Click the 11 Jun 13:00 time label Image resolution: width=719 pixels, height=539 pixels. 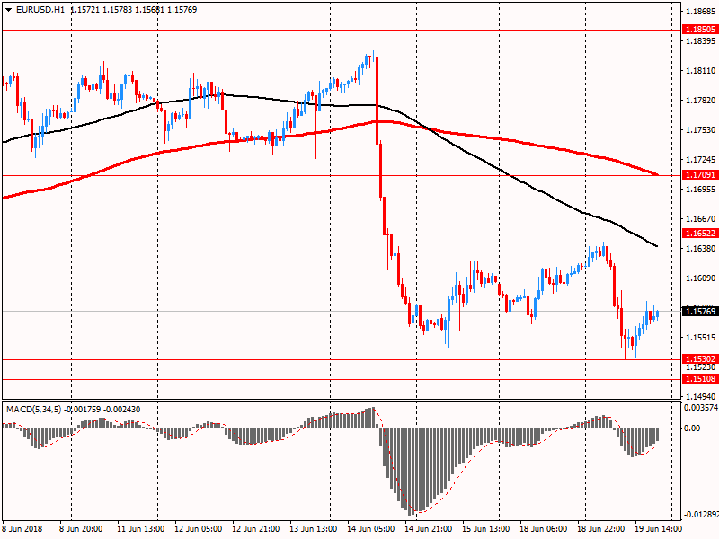click(x=140, y=528)
